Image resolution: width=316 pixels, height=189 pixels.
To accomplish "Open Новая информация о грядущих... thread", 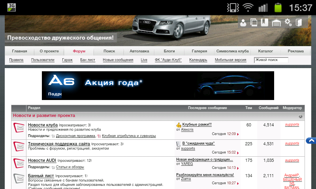I will pos(204,159).
